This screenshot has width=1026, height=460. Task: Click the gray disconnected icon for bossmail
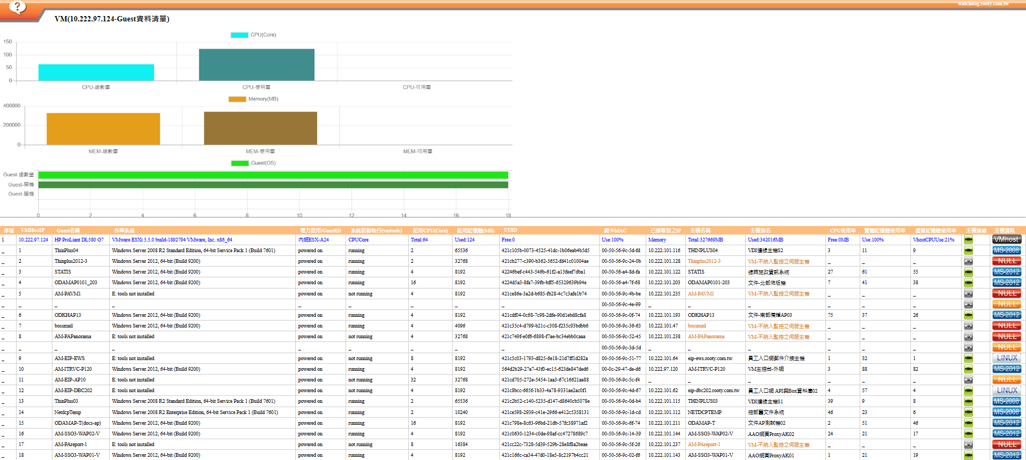968,326
